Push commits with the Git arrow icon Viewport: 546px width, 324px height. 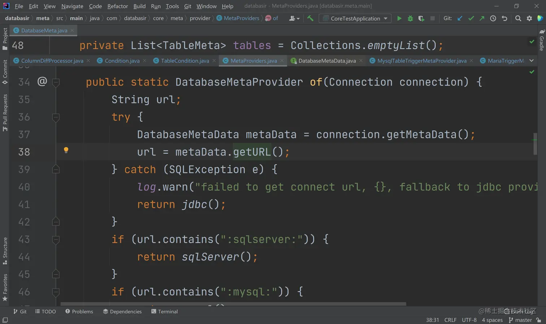(x=482, y=18)
